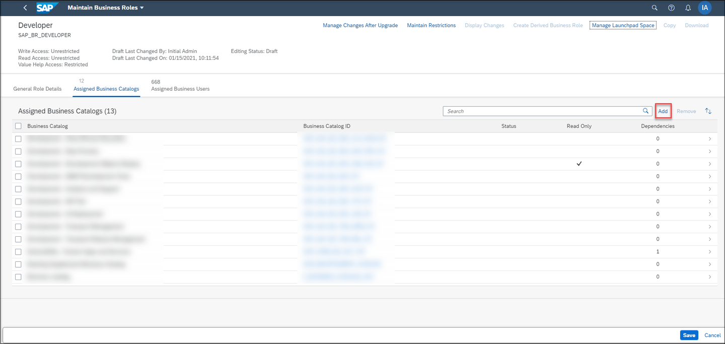Click the Remove button

pos(686,111)
